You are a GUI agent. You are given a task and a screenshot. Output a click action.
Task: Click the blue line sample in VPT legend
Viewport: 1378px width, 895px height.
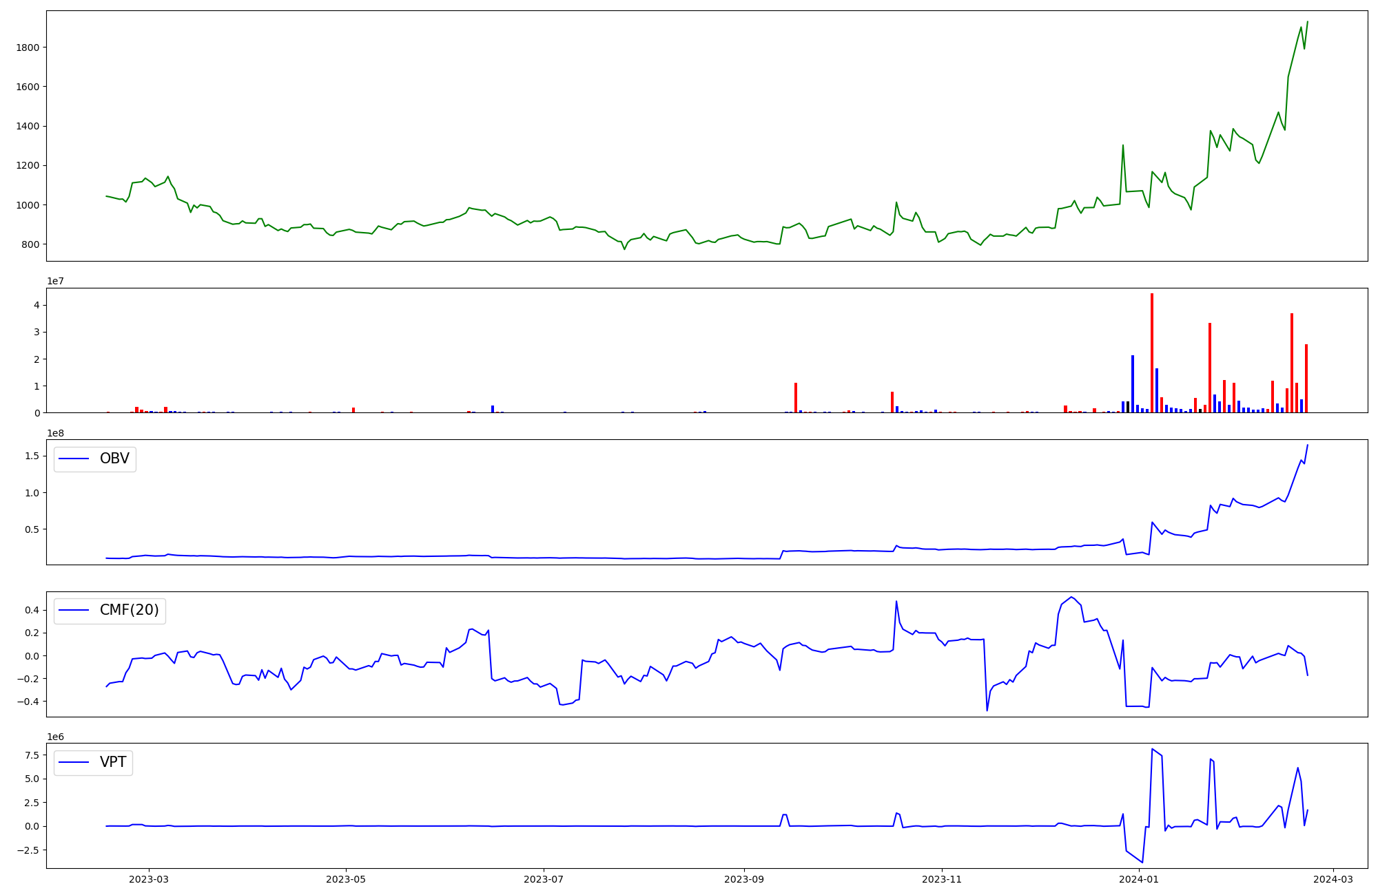pos(74,762)
